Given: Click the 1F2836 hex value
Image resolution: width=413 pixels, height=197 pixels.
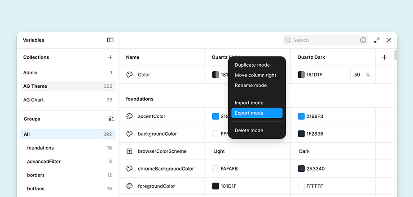Looking at the screenshot, I should 315,134.
